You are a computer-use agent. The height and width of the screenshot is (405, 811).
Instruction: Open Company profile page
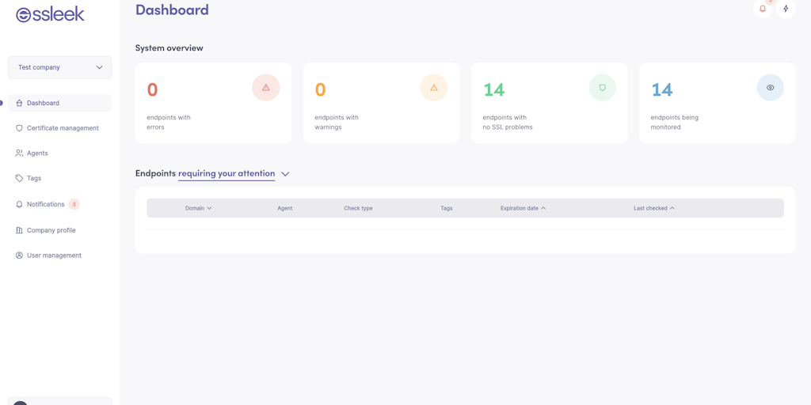click(51, 230)
